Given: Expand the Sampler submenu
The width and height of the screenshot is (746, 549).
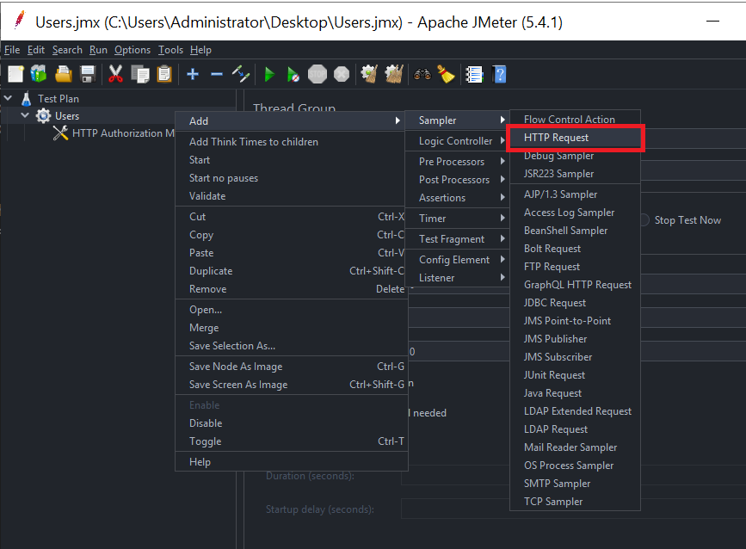Looking at the screenshot, I should (457, 120).
